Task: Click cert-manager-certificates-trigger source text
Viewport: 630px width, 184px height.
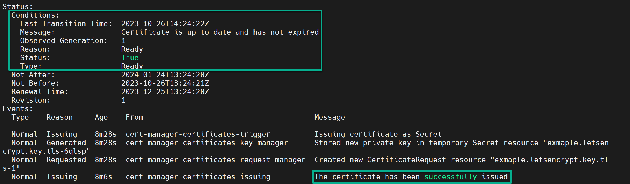Action: click(x=198, y=134)
